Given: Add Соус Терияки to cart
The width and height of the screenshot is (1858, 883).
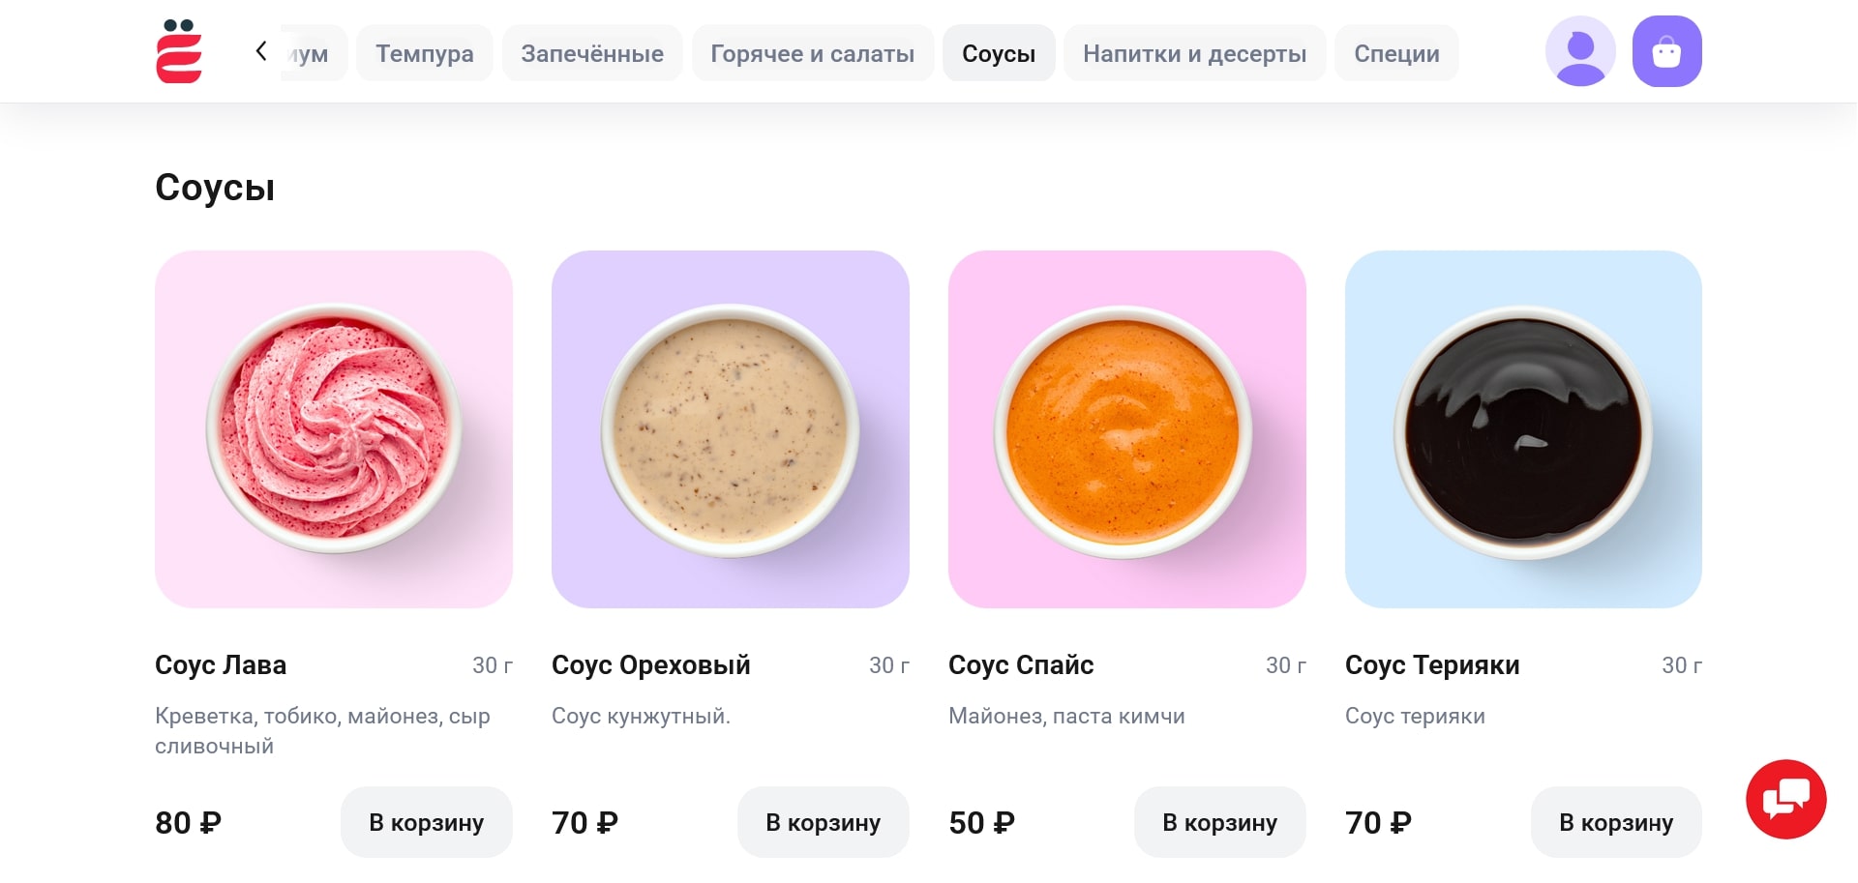Looking at the screenshot, I should pos(1616,822).
